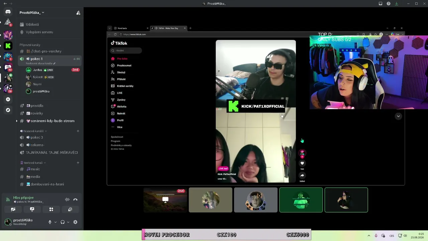428x241 pixels.
Task: Select the outdoor-avatar participant tile
Action: pos(210,200)
